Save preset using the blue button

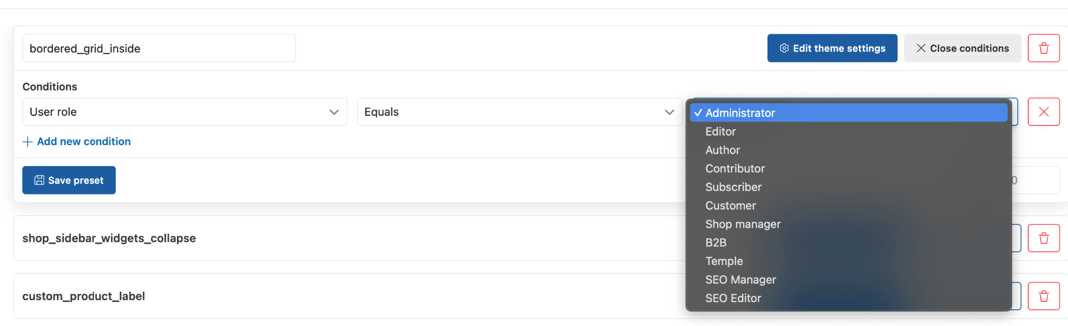[x=69, y=180]
